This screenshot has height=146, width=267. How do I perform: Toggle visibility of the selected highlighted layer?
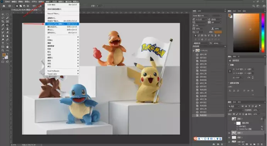click(229, 133)
